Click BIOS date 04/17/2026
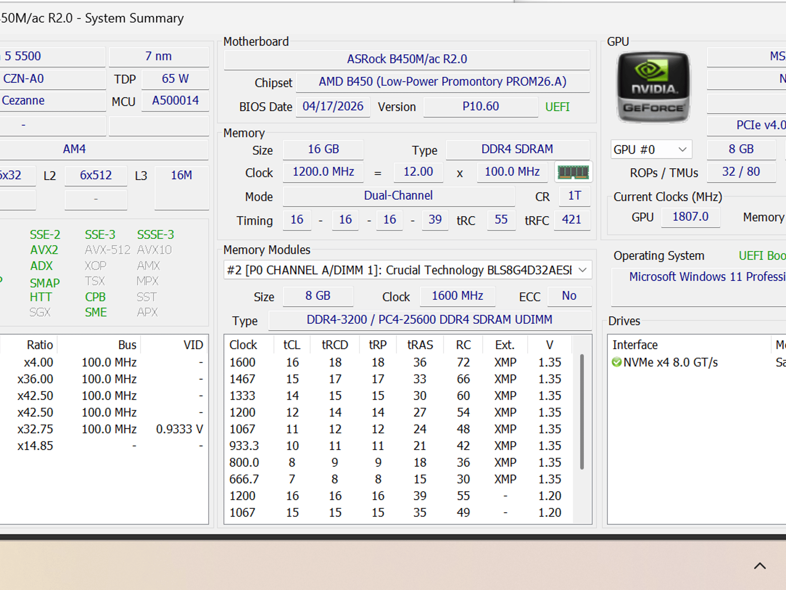 coord(333,106)
